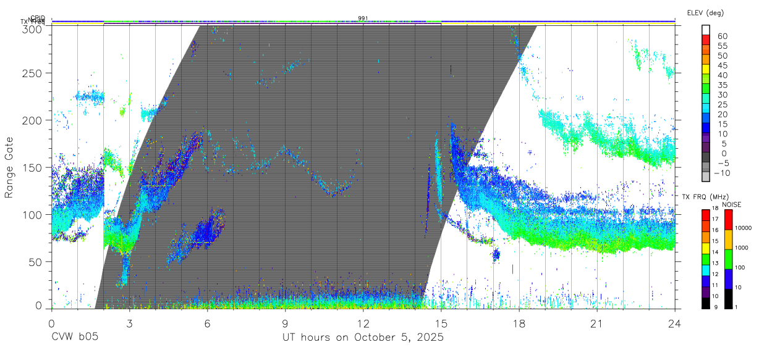
Task: Click the x-axis tick label '18'
Action: tap(519, 323)
